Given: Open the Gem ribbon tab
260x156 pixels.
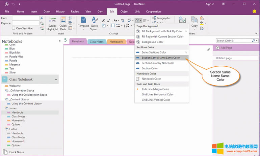Looking at the screenshot, I should coord(101,11).
